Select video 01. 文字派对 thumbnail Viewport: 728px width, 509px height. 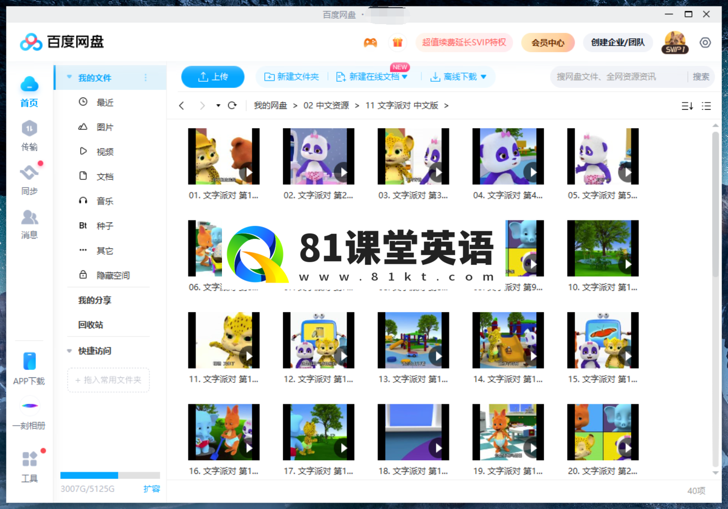click(x=224, y=156)
